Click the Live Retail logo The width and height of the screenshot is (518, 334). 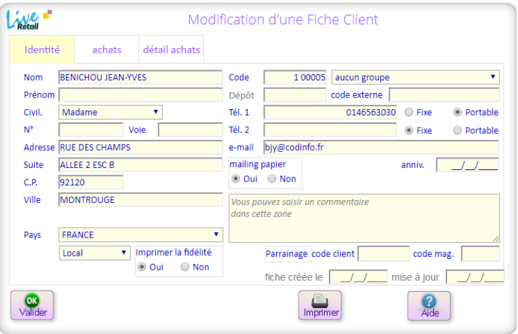coord(29,19)
